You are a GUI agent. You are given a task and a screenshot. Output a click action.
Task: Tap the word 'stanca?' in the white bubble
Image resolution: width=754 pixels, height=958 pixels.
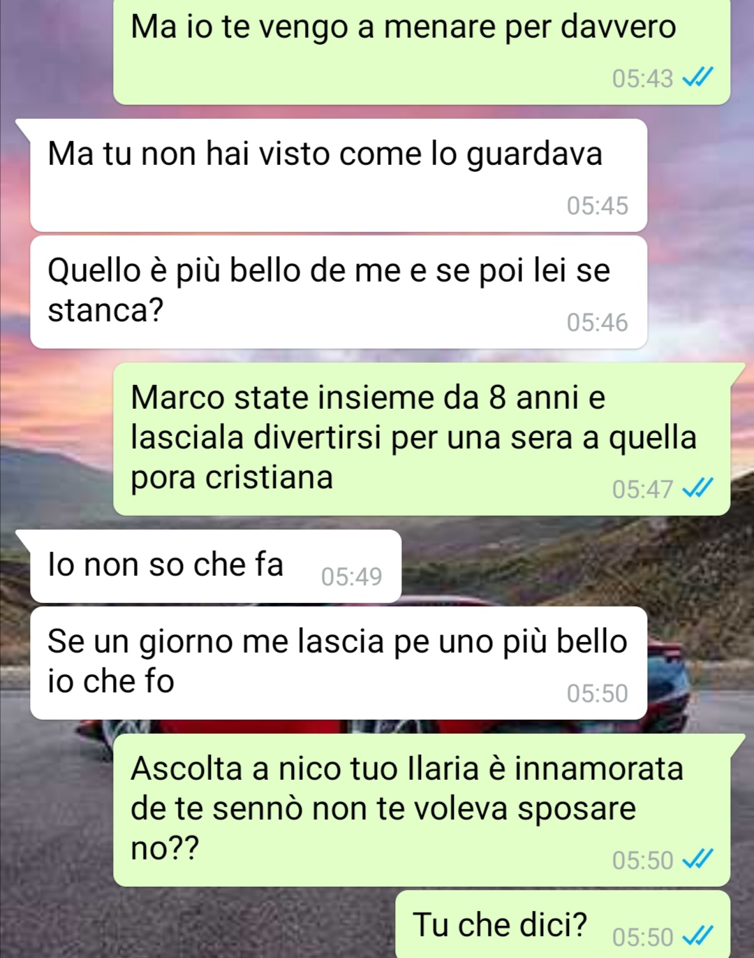pos(105,310)
